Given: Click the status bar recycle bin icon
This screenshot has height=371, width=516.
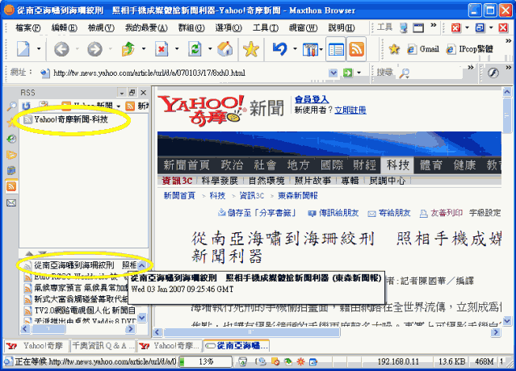Looking at the screenshot, I should click(242, 362).
